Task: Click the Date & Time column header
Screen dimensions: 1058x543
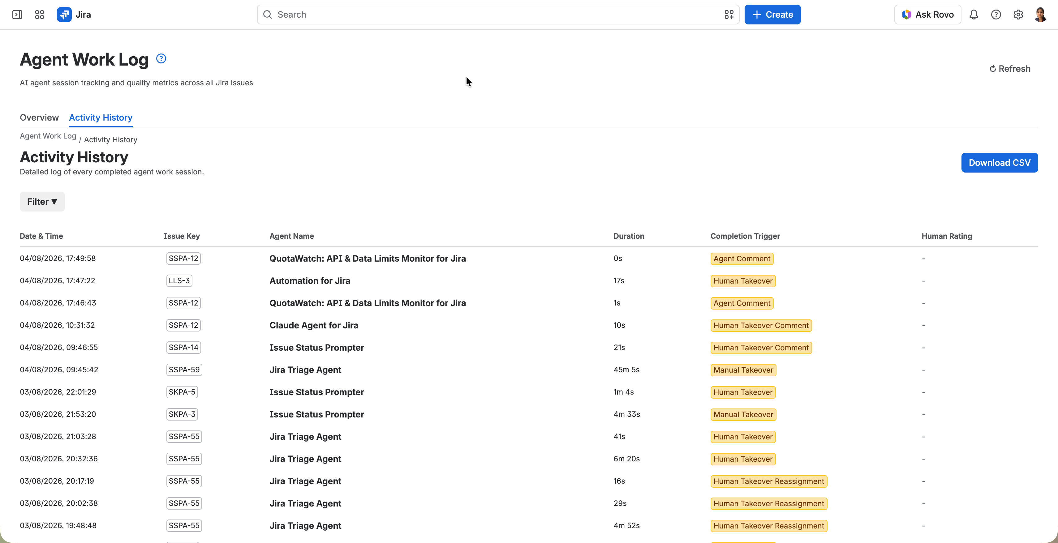Action: (41, 236)
